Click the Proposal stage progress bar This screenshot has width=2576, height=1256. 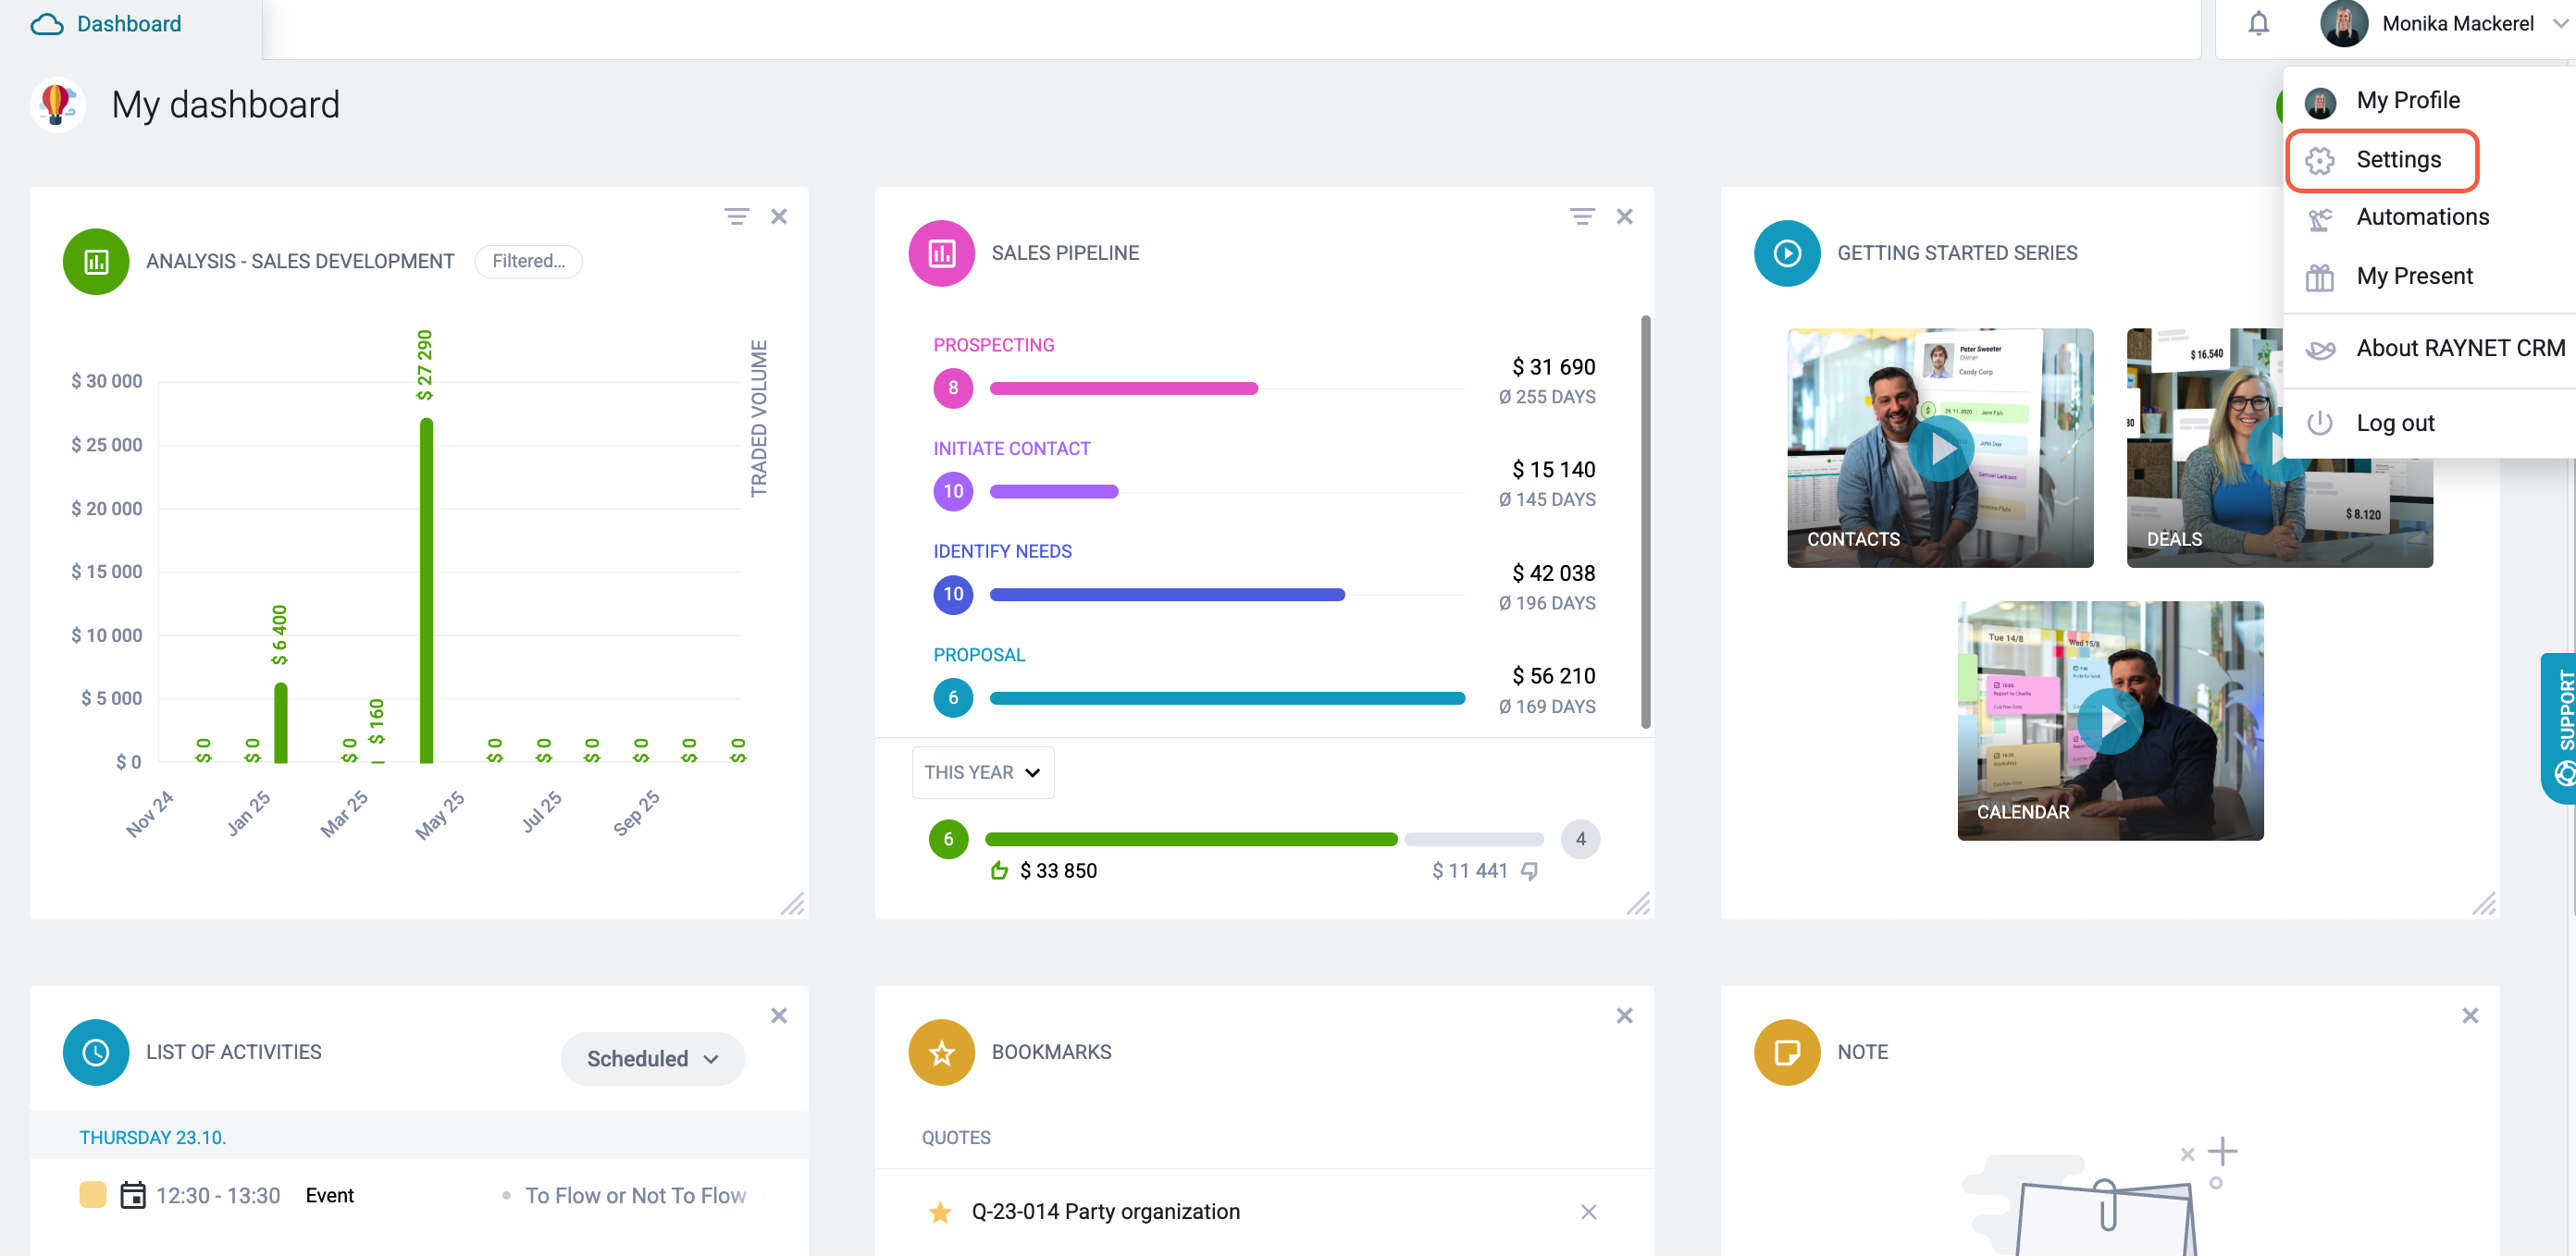pos(1227,698)
